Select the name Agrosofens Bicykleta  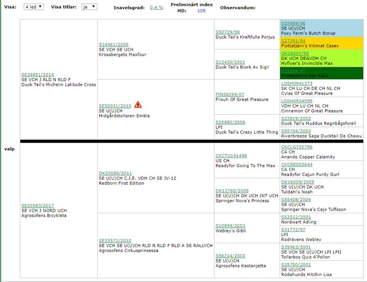click(44, 215)
